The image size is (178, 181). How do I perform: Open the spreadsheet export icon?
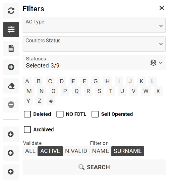coord(11,48)
